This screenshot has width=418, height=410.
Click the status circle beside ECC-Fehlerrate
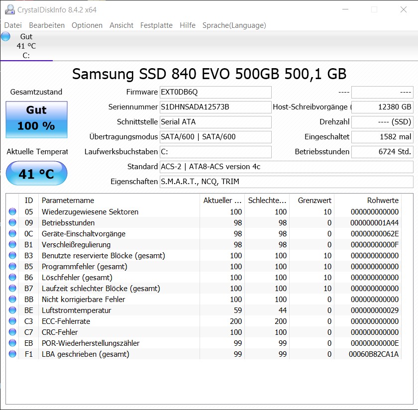pos(12,321)
